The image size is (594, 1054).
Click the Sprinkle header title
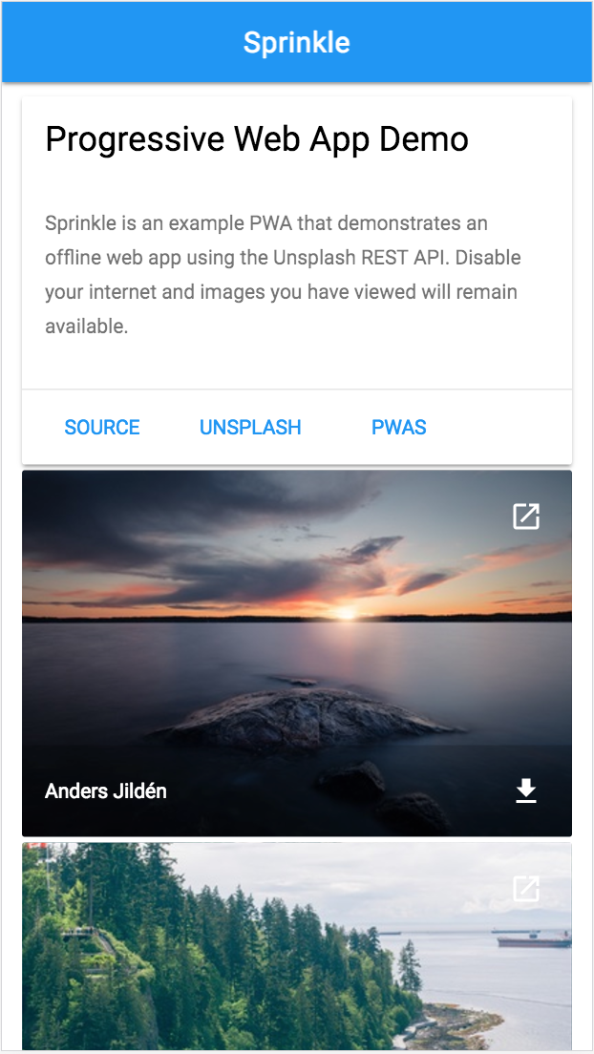297,42
